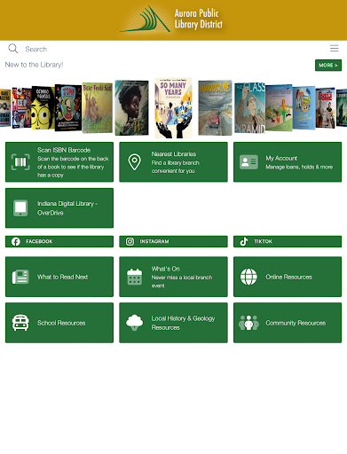Open What to Read Next tile

tap(59, 277)
